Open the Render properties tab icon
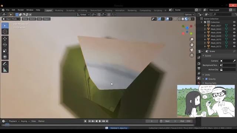Image resolution: width=237 pixels, height=133 pixels. 199,64
